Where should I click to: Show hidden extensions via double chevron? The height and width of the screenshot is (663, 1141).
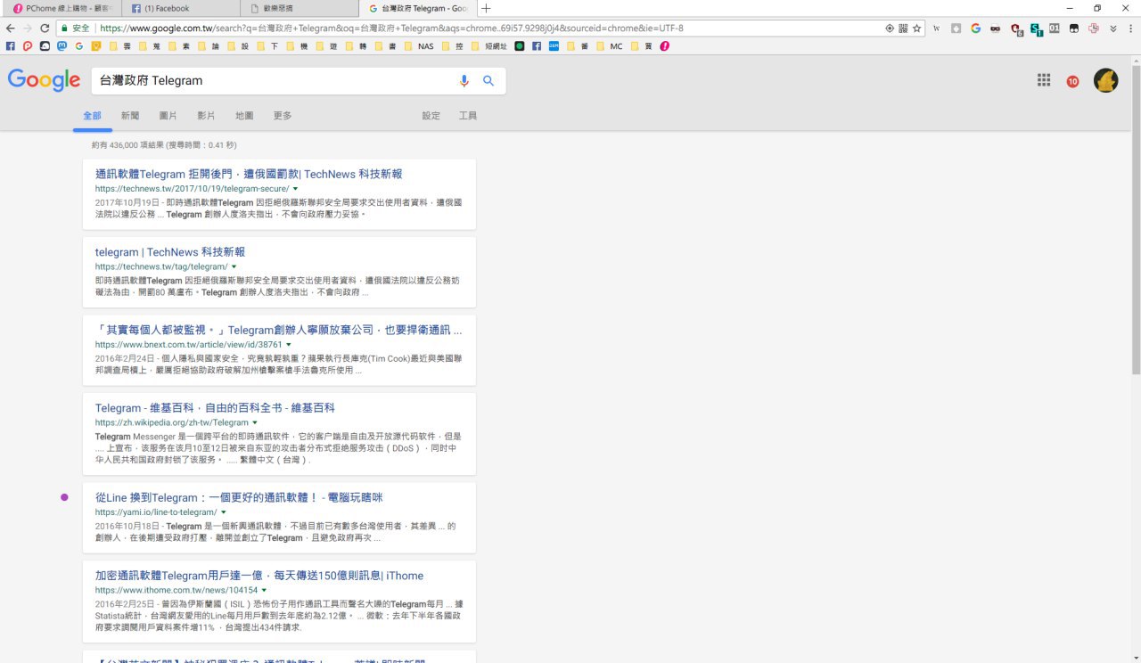pyautogui.click(x=1112, y=29)
